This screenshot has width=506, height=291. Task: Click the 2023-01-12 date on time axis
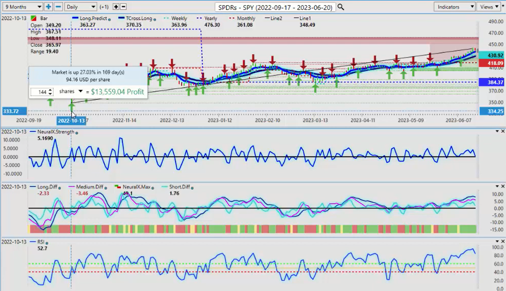[220, 120]
